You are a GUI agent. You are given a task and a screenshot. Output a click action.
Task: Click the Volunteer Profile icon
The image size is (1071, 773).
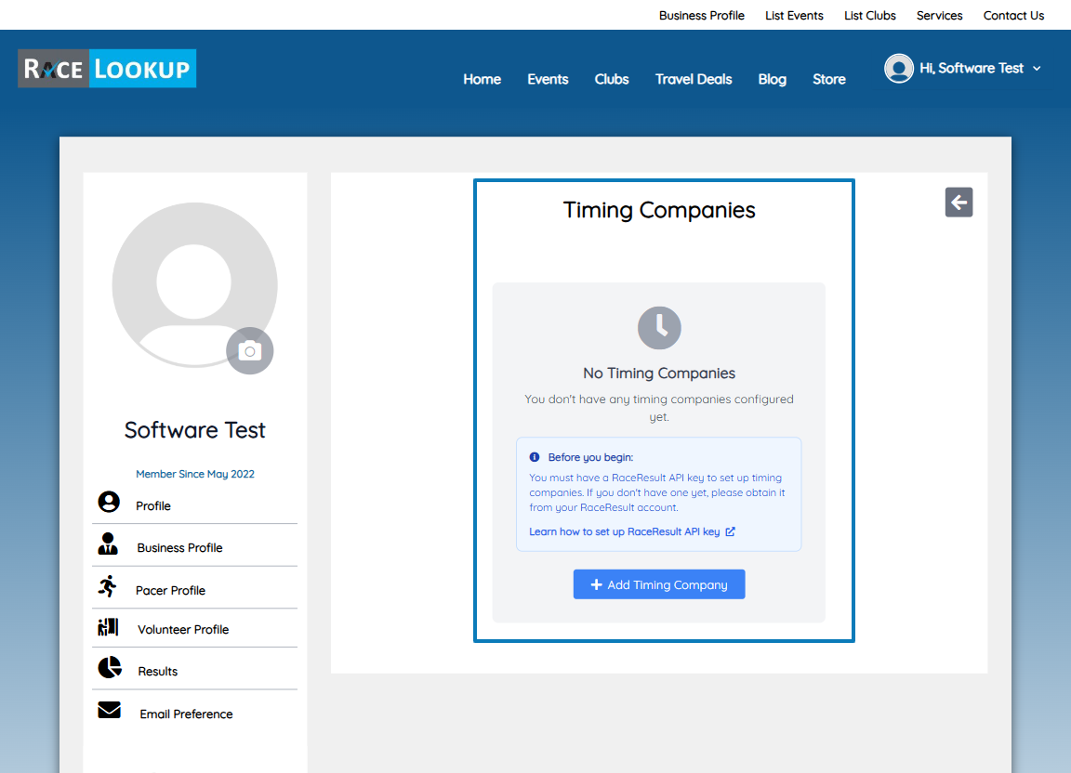click(x=110, y=627)
